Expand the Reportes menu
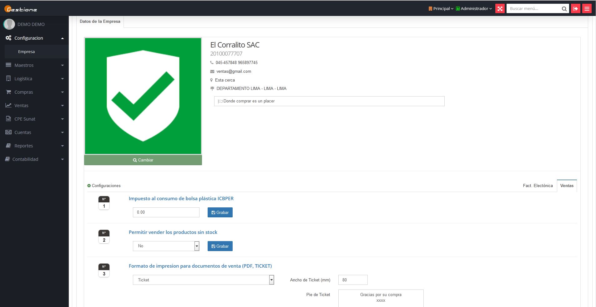This screenshot has height=307, width=596. 63,146
